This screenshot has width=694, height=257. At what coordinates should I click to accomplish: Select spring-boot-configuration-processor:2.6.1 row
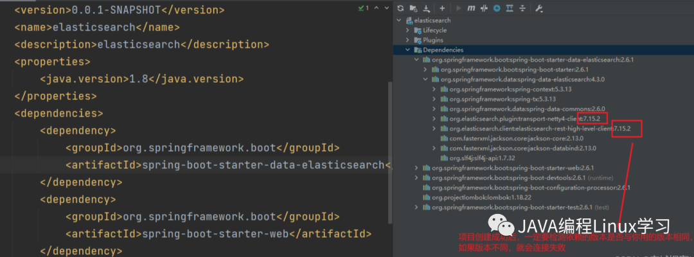click(544, 188)
